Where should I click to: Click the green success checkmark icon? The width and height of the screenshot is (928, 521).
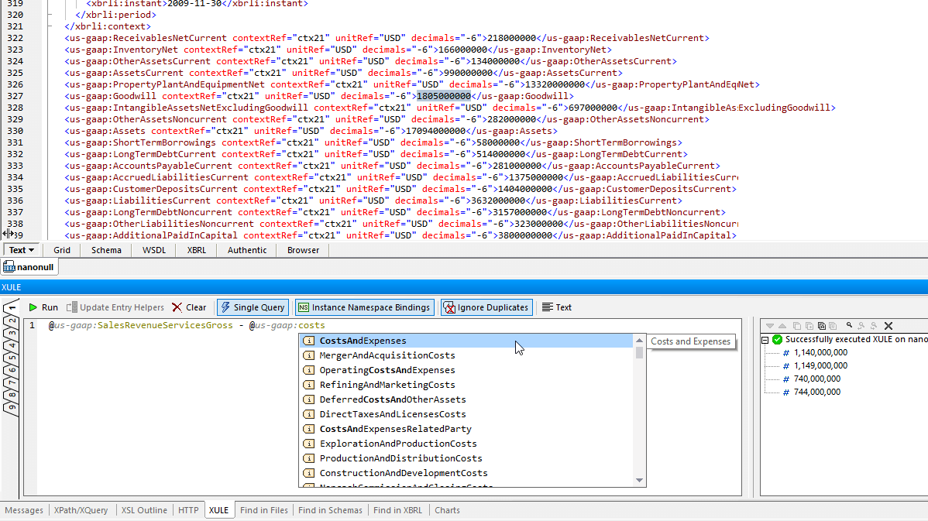click(777, 339)
